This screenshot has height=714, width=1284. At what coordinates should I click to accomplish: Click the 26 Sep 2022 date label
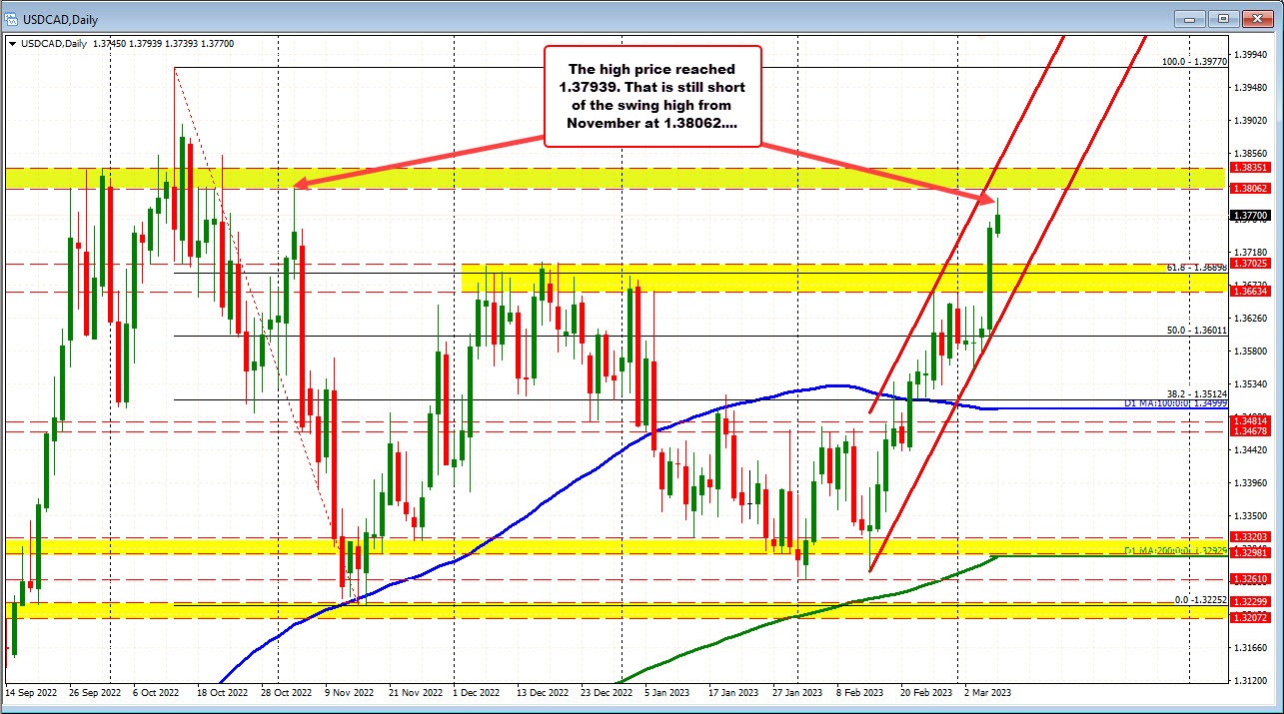pyautogui.click(x=94, y=691)
